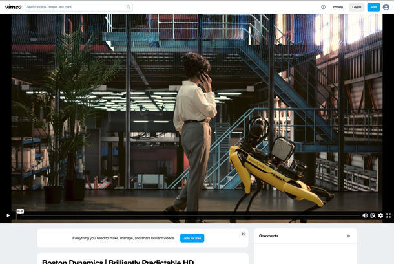Click the search magnifier icon
This screenshot has height=264, width=394.
click(x=128, y=7)
